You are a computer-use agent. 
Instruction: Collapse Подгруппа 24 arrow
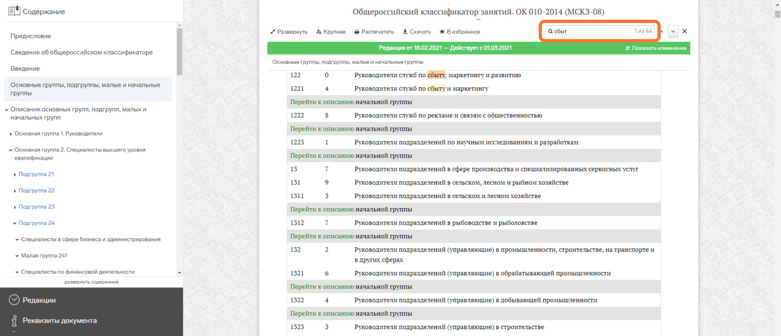tap(15, 223)
